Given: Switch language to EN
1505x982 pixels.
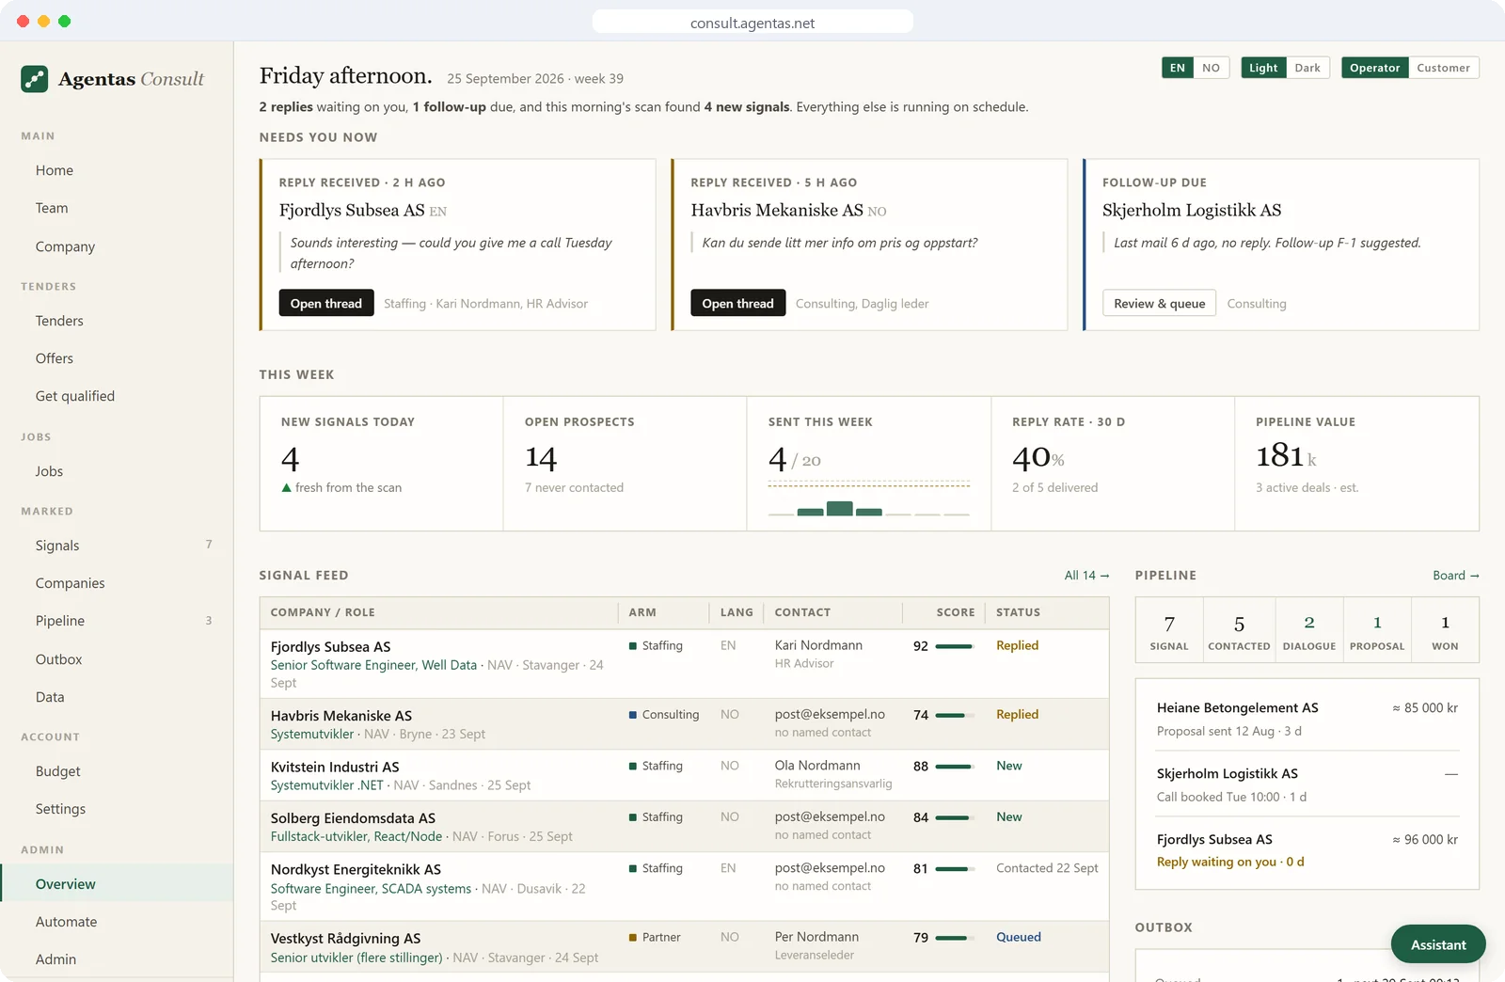Looking at the screenshot, I should pos(1178,68).
